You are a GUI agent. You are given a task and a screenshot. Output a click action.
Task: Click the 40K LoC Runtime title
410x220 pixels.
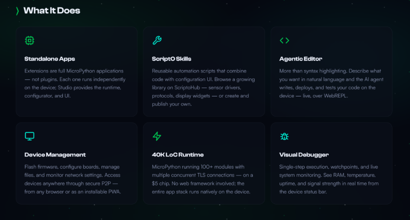tap(178, 154)
